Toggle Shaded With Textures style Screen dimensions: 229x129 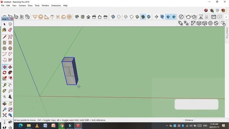[x=143, y=17]
